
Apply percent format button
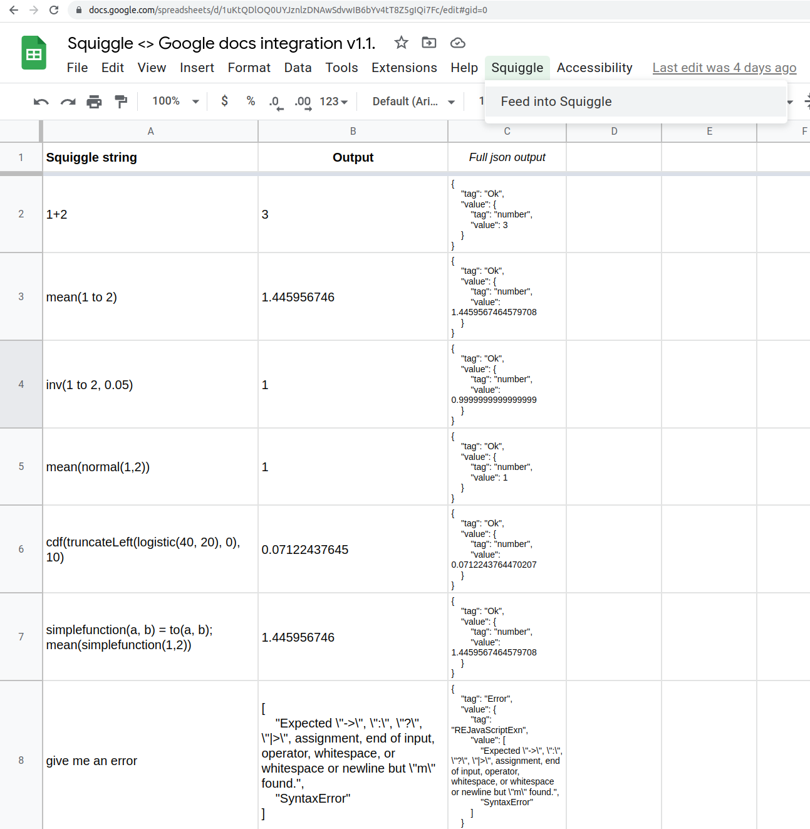251,101
